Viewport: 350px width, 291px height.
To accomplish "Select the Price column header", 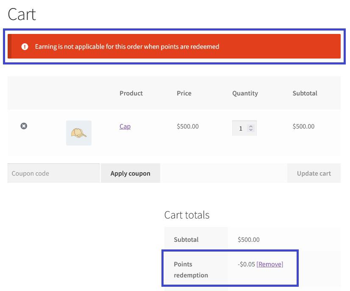I will [184, 93].
